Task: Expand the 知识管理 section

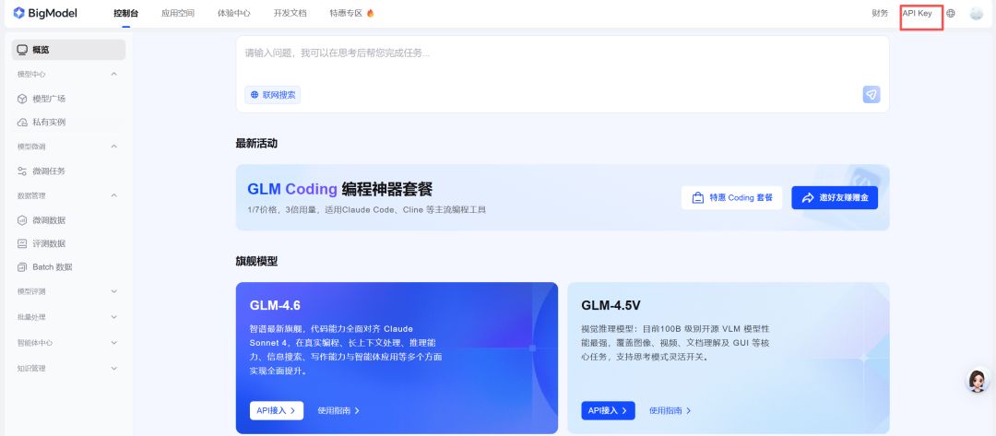Action: (114, 368)
